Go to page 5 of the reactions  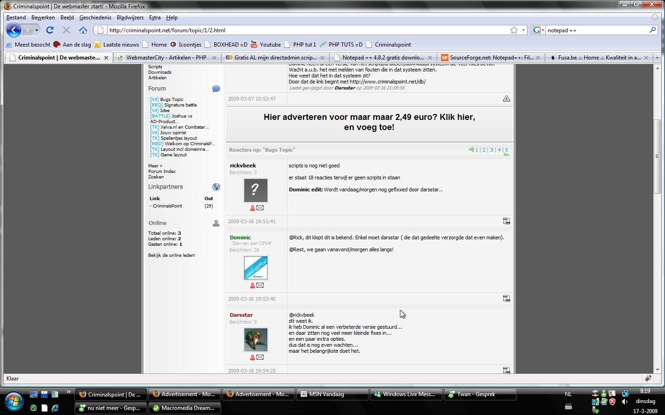(506, 150)
